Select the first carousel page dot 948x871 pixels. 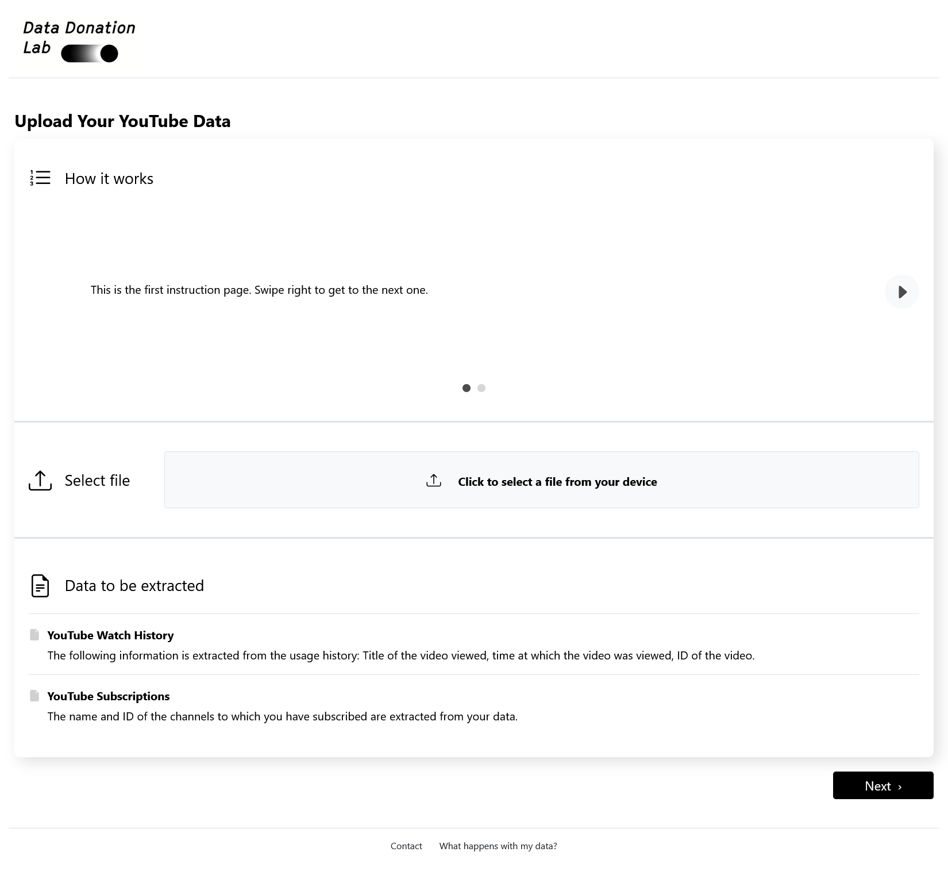(466, 388)
